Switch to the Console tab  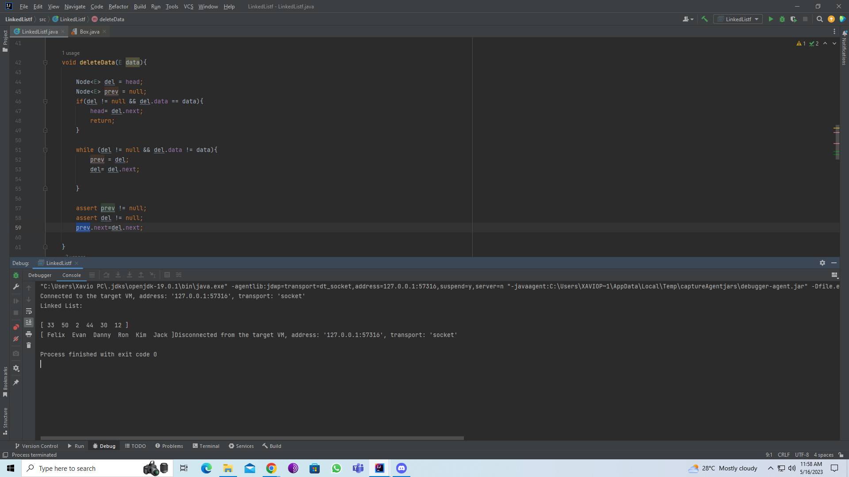72,275
